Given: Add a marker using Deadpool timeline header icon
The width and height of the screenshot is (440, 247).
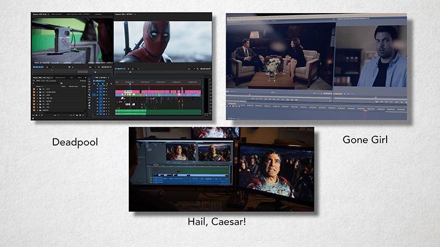Looking at the screenshot, I should click(107, 84).
